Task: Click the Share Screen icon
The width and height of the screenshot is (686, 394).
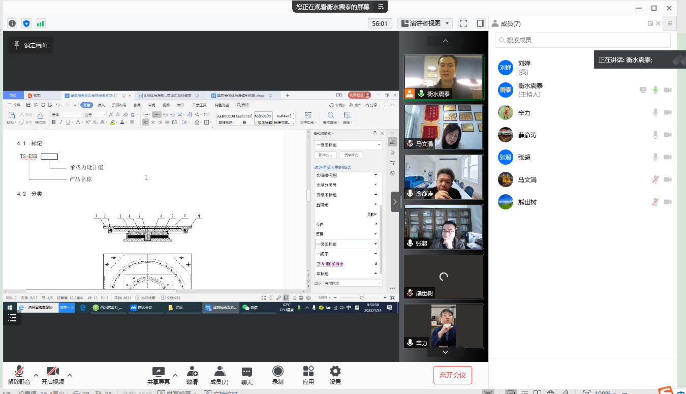Action: (x=159, y=372)
